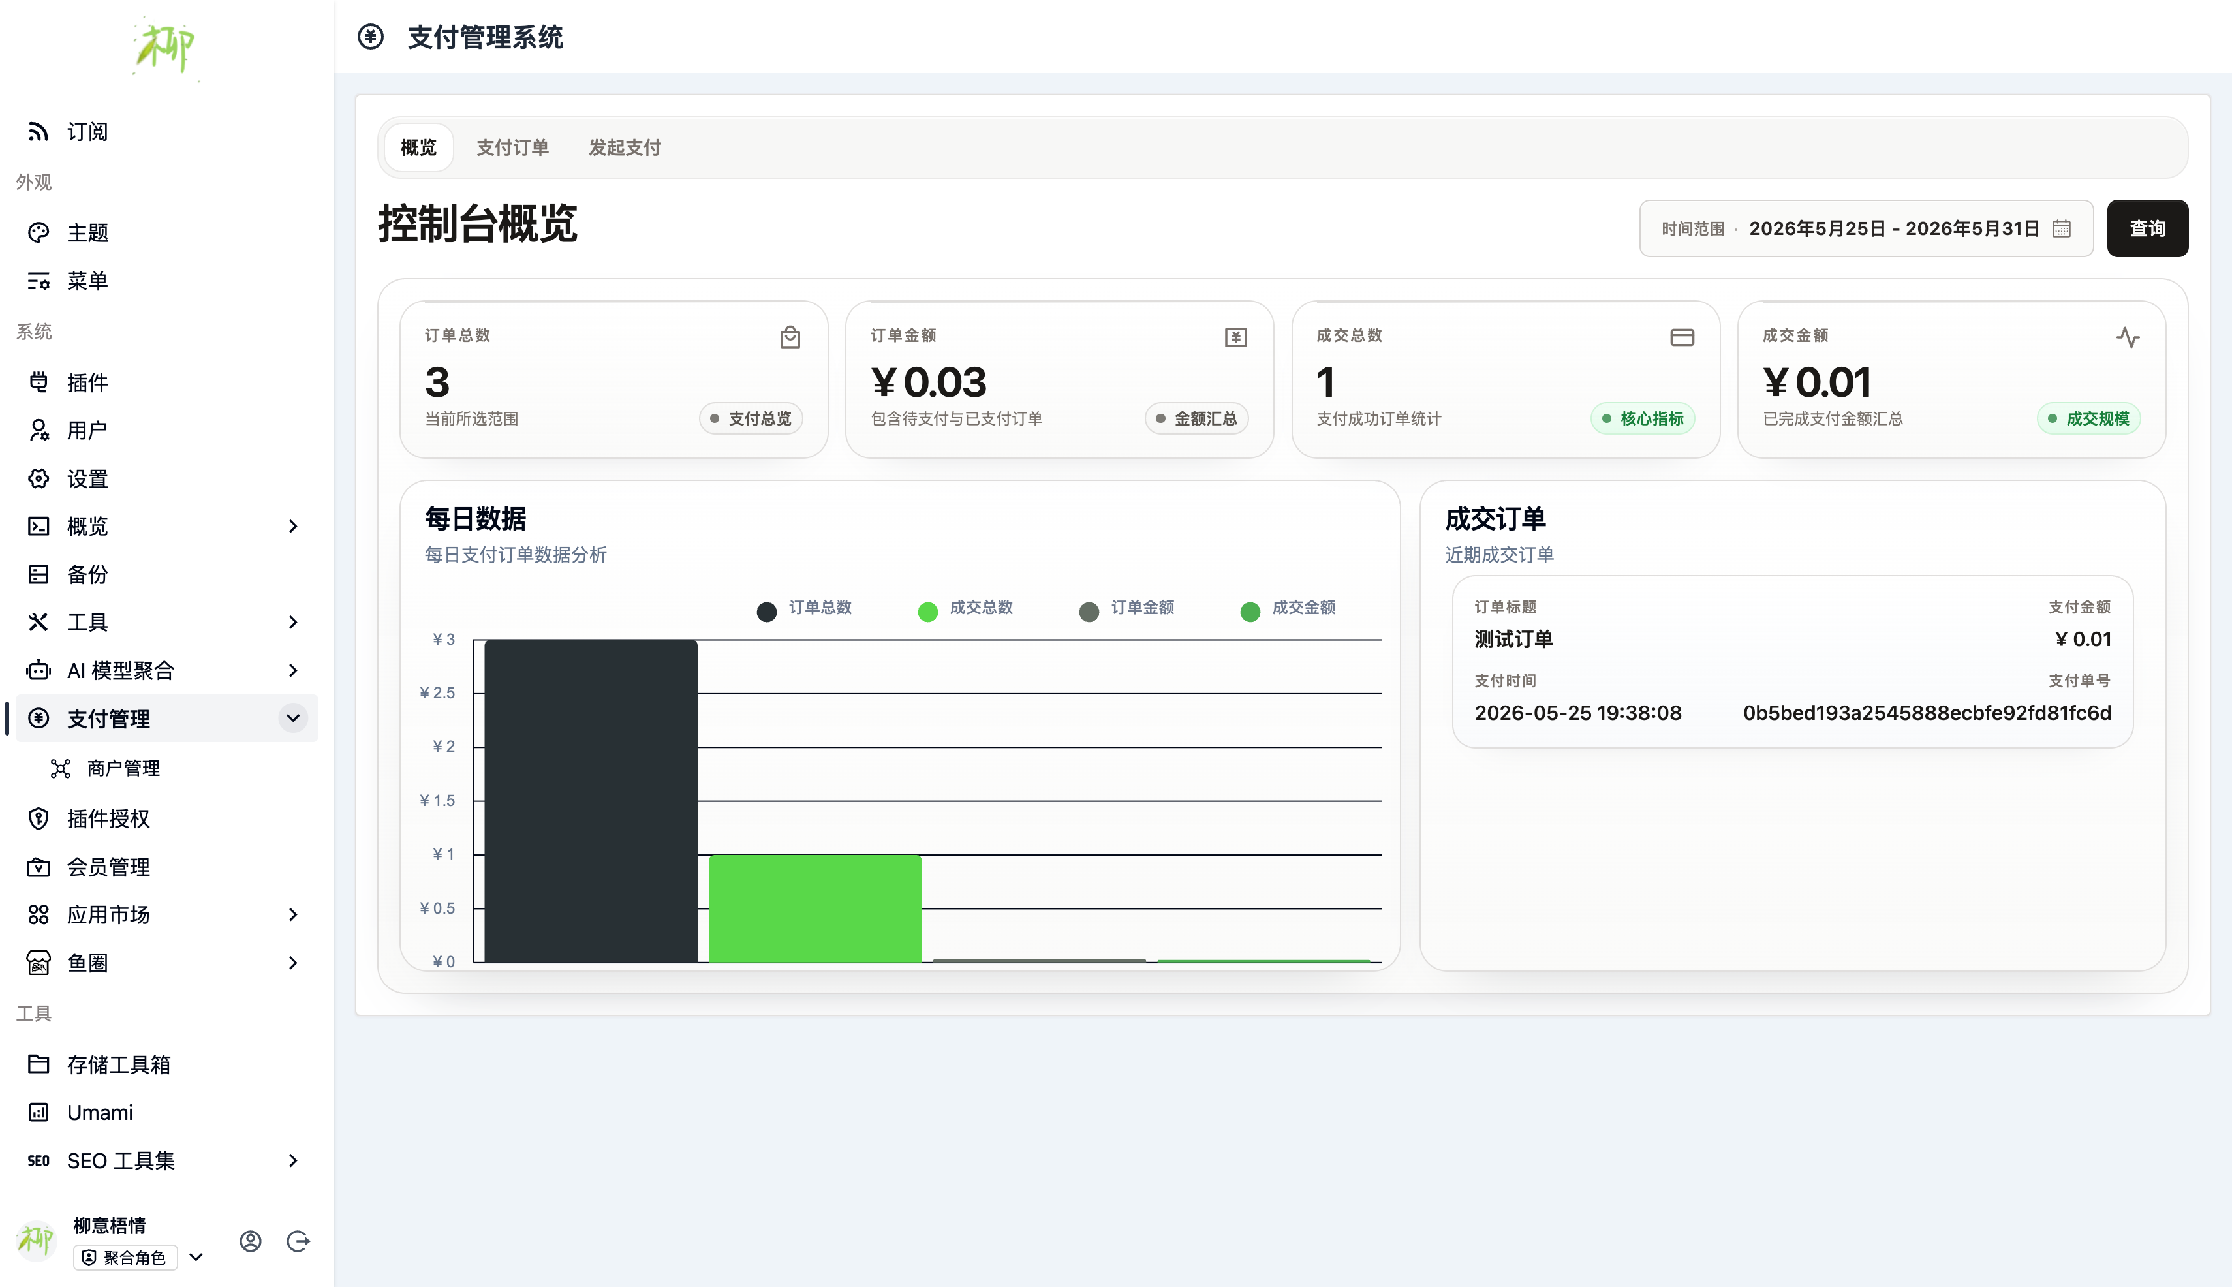Click the 鱼圈 store icon
The height and width of the screenshot is (1287, 2232).
(38, 963)
